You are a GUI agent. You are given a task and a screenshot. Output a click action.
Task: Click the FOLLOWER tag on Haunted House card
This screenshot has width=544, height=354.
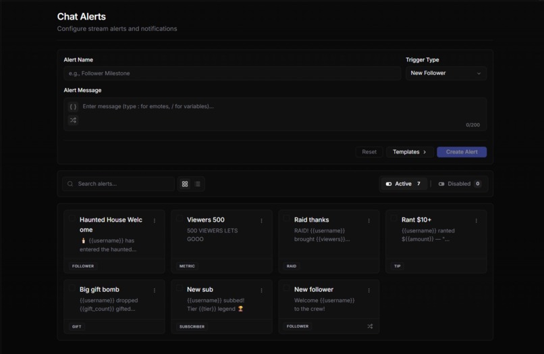(x=83, y=266)
